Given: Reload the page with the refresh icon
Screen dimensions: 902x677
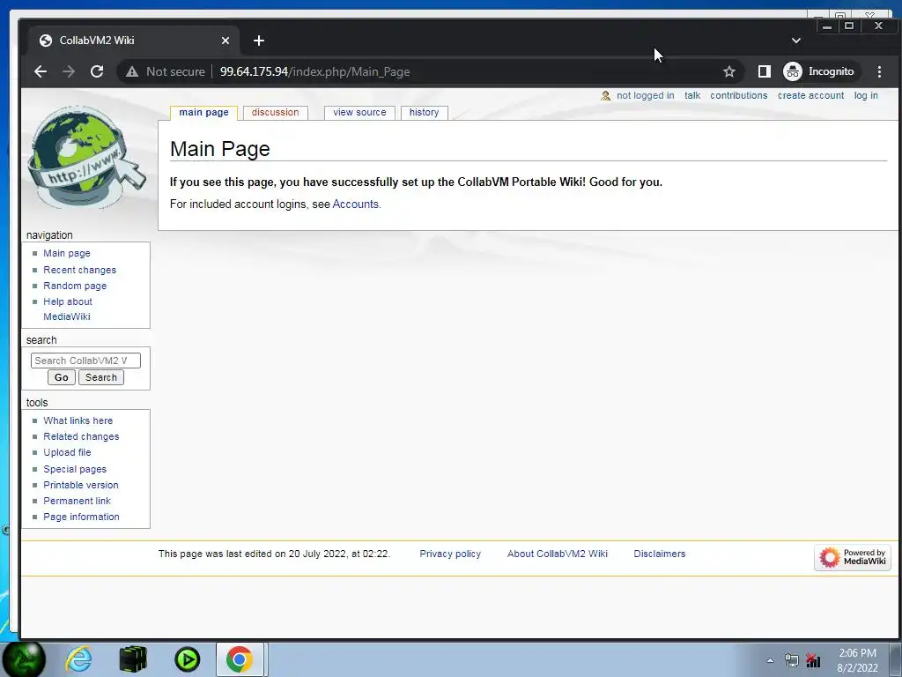Looking at the screenshot, I should point(97,71).
